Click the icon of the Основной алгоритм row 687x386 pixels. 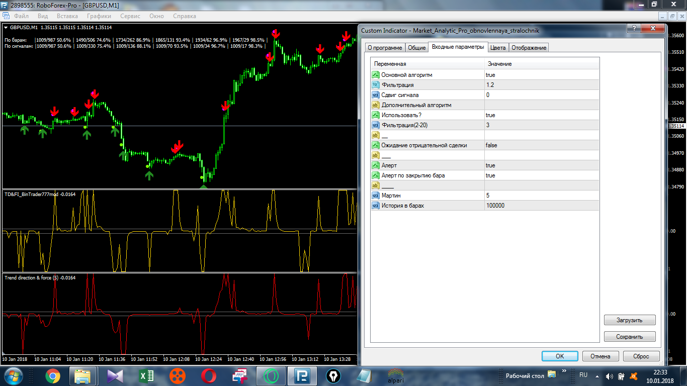coord(375,75)
